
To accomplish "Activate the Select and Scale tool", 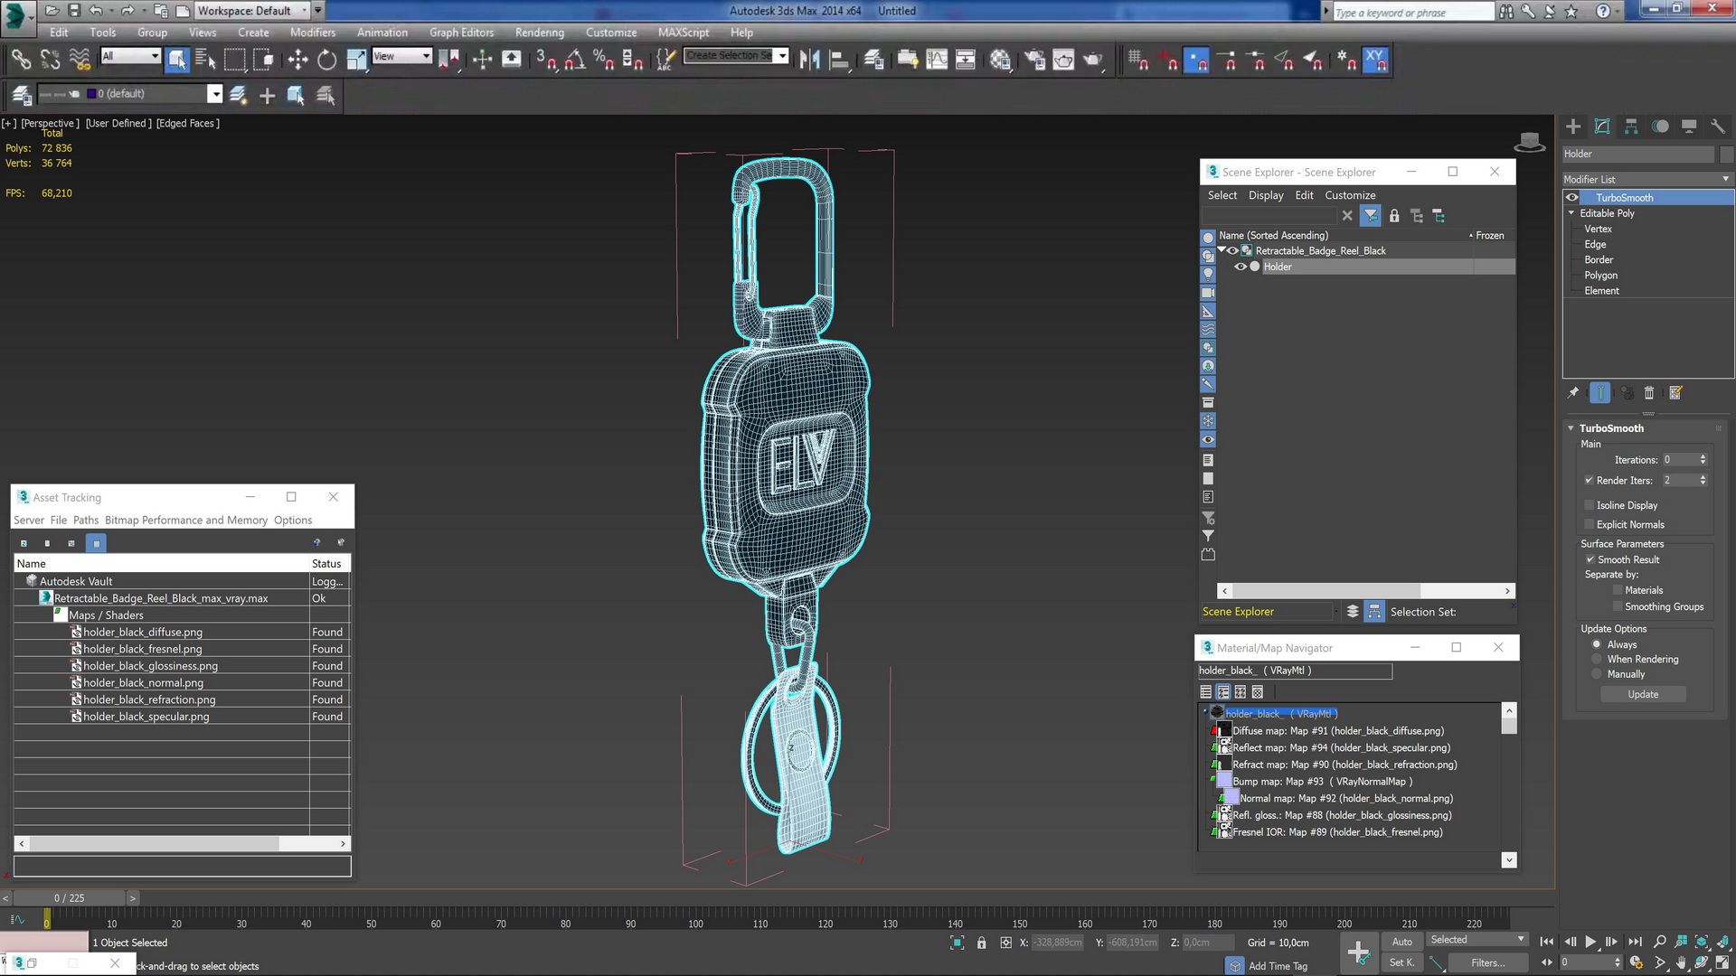I will [x=356, y=60].
